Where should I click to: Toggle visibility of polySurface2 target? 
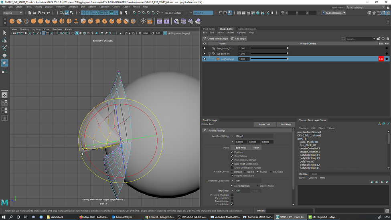pos(205,59)
